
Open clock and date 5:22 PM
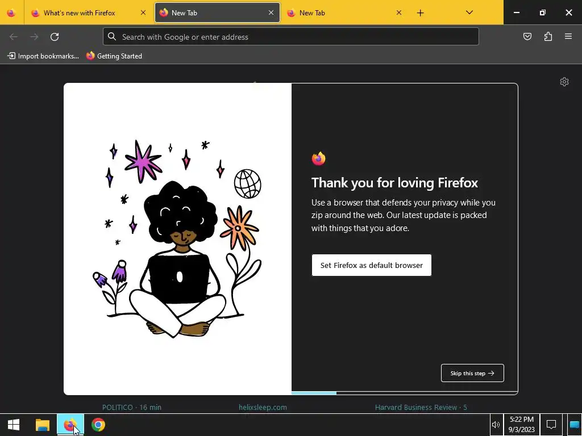(522, 425)
